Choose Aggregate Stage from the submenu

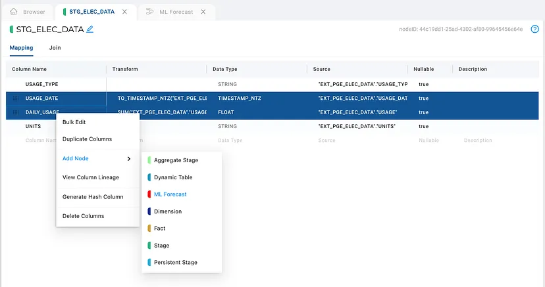[176, 160]
